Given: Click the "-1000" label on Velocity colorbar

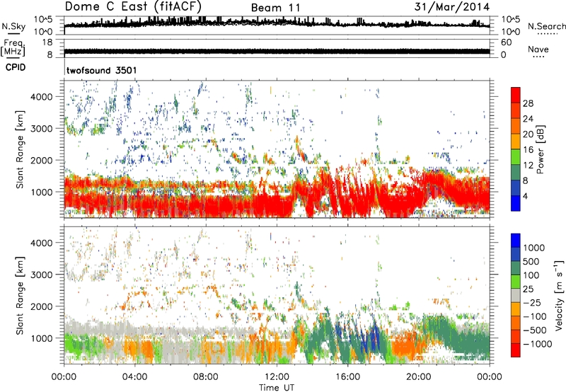Looking at the screenshot, I should tap(538, 344).
